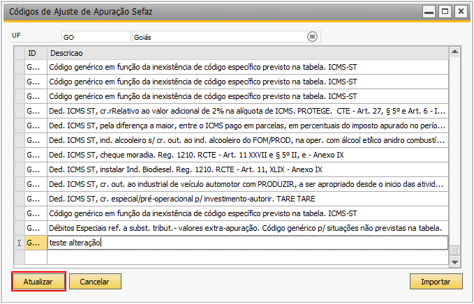Click the Atualizar button

point(38,282)
